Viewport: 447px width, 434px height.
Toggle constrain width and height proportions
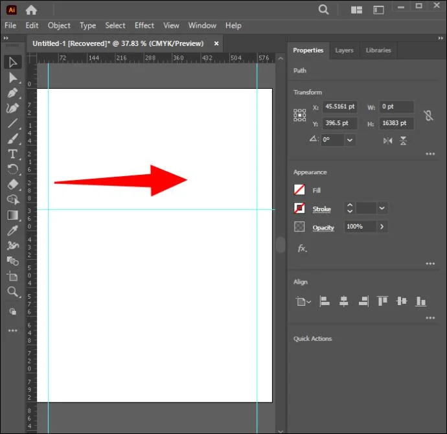tap(428, 116)
